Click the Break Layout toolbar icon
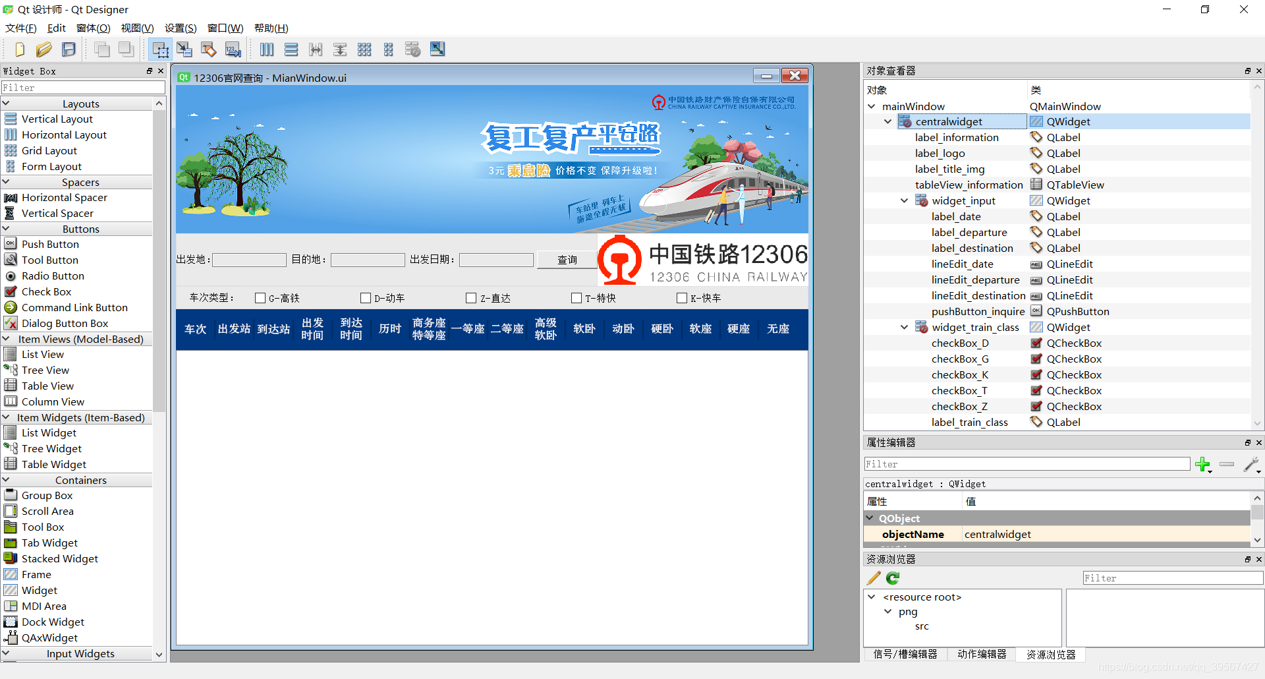This screenshot has width=1265, height=679. click(413, 49)
